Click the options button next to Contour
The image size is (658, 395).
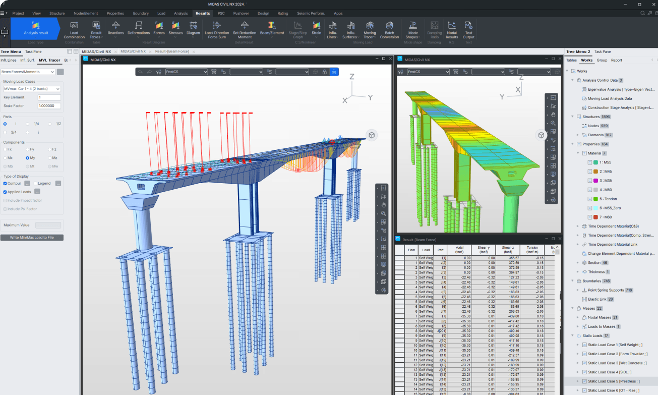[x=27, y=183]
